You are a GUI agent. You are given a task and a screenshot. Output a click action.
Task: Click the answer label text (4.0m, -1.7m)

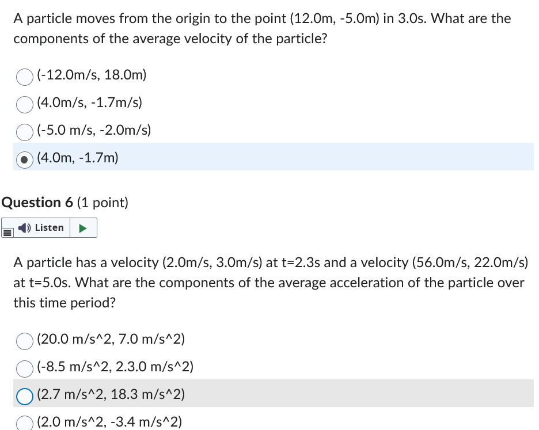click(x=77, y=157)
